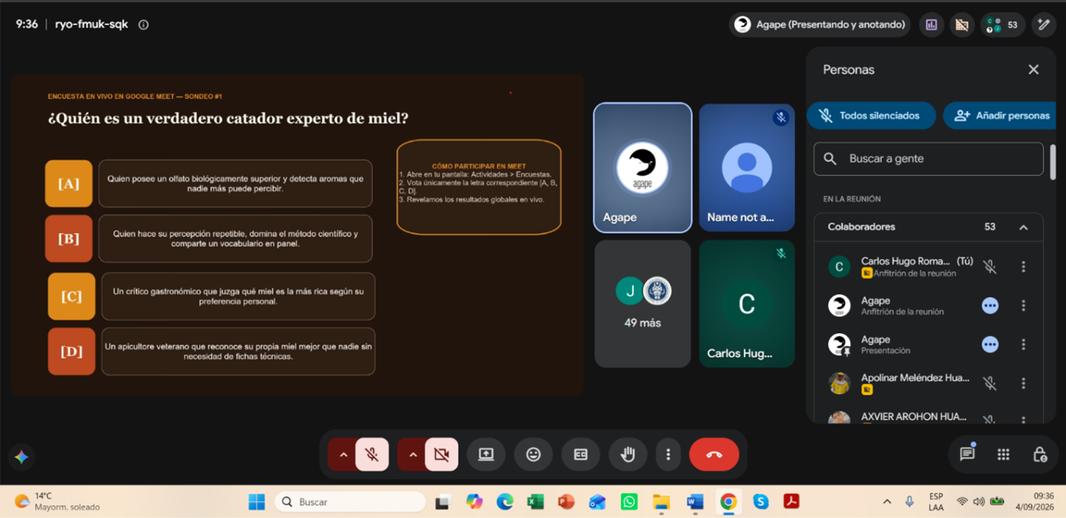
Task: Open Microsoft Word from the taskbar
Action: click(x=695, y=501)
